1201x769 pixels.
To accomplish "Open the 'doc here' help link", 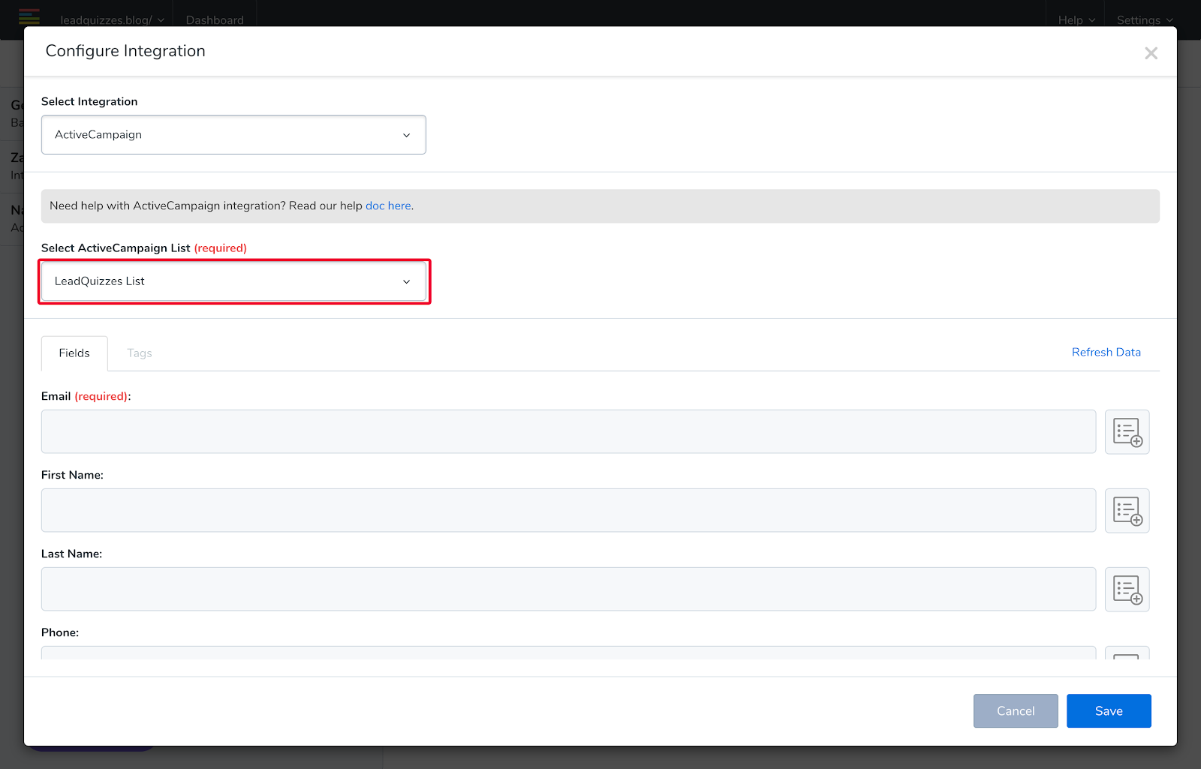I will (x=388, y=206).
